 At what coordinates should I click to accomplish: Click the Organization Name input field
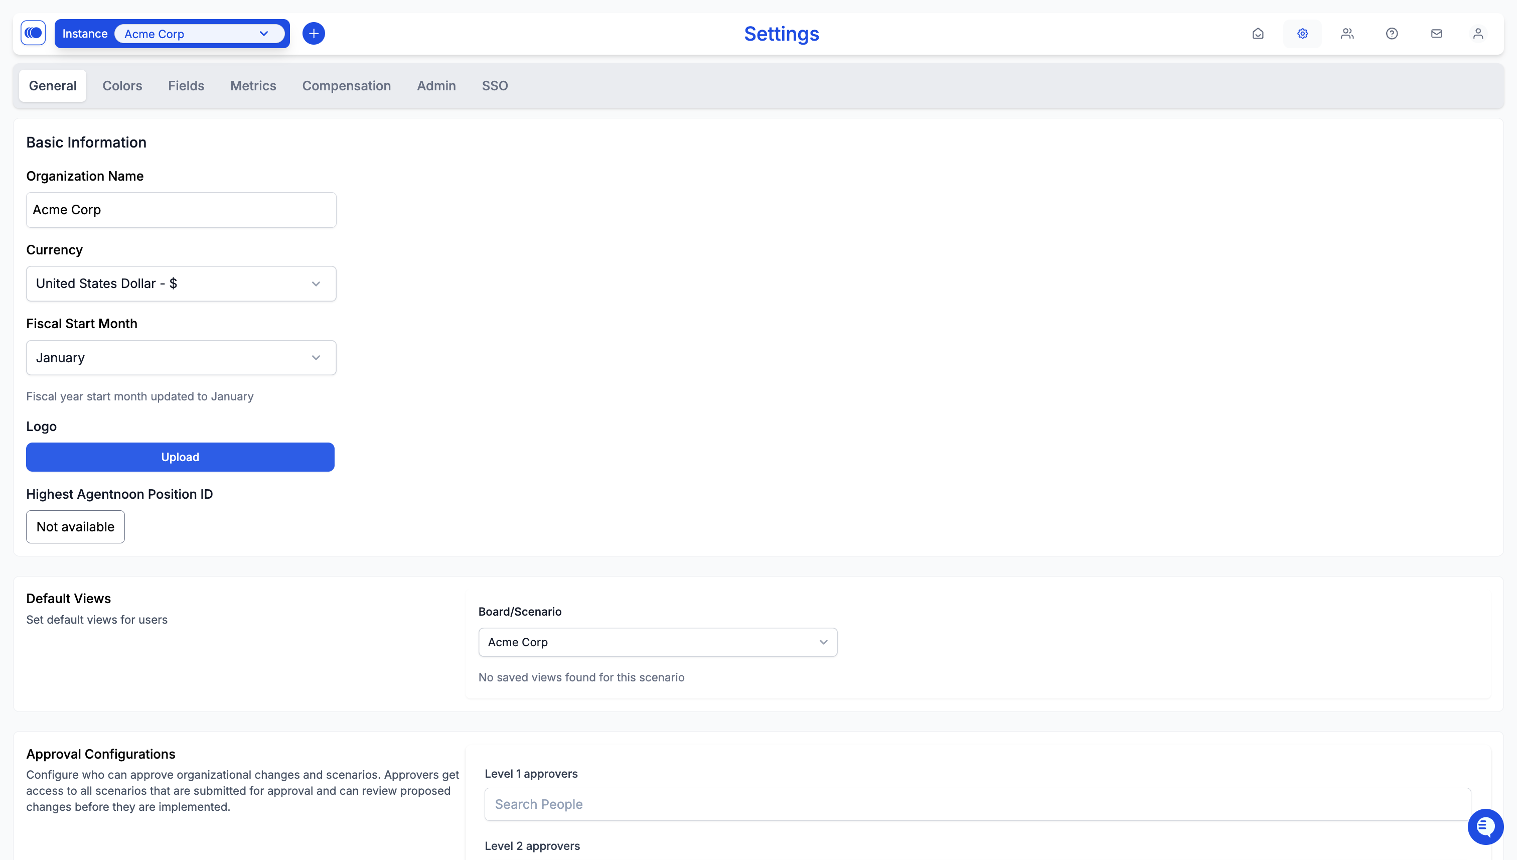tap(181, 210)
